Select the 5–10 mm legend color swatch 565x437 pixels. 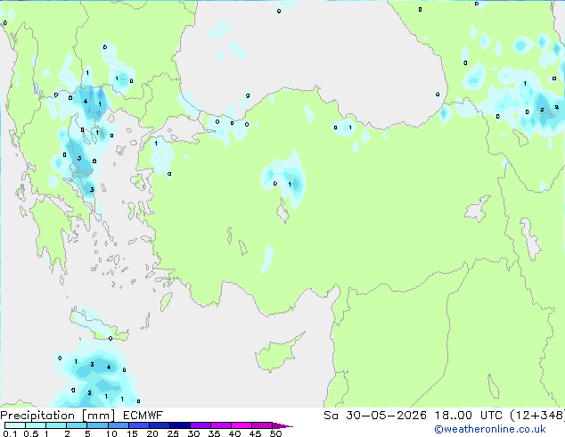tap(97, 425)
